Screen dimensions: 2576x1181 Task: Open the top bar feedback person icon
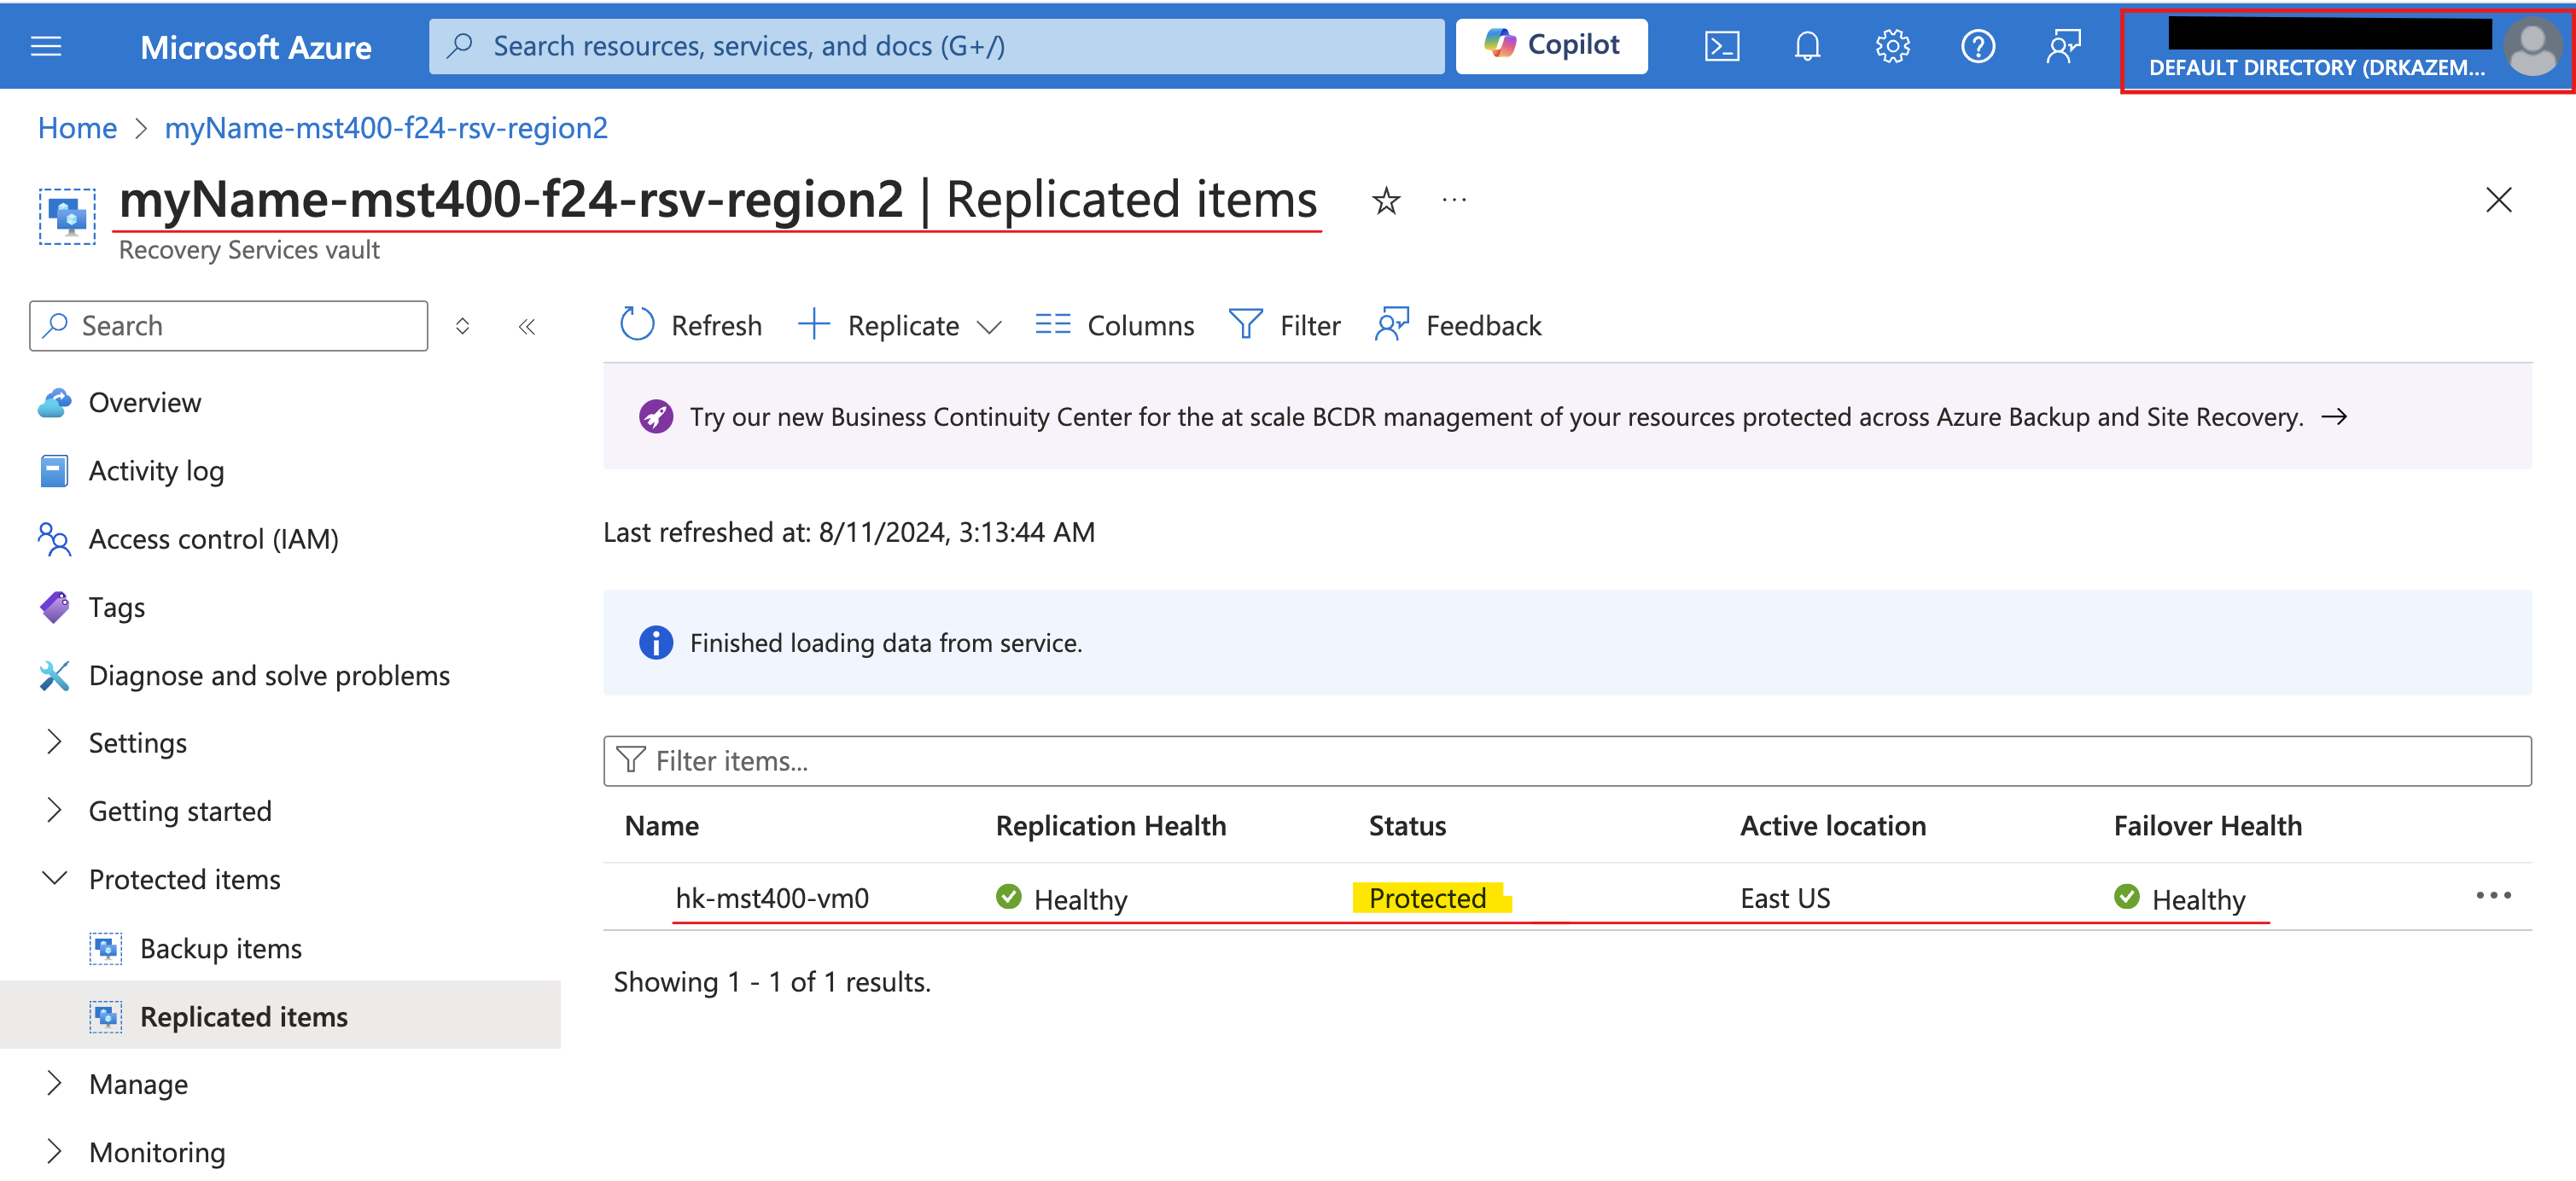pos(2062,46)
